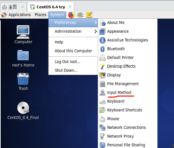
Task: Expand the Preferences submenu arrow
Action: pos(95,23)
